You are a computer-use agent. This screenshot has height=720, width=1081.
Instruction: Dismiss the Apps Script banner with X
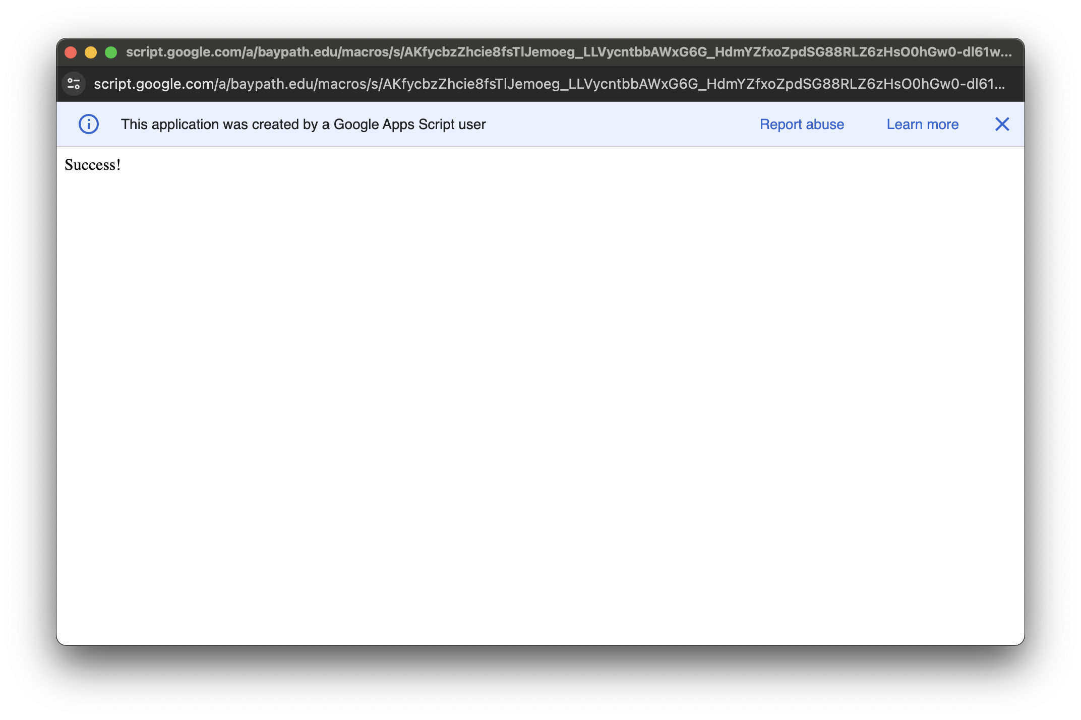1002,124
